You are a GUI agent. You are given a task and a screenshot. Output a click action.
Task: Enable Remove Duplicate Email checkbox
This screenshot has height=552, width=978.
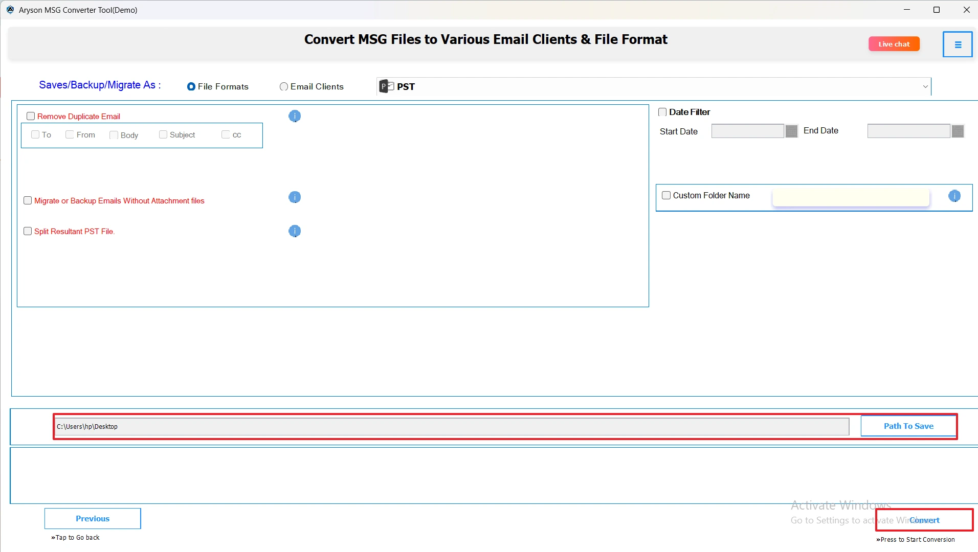[x=31, y=116]
